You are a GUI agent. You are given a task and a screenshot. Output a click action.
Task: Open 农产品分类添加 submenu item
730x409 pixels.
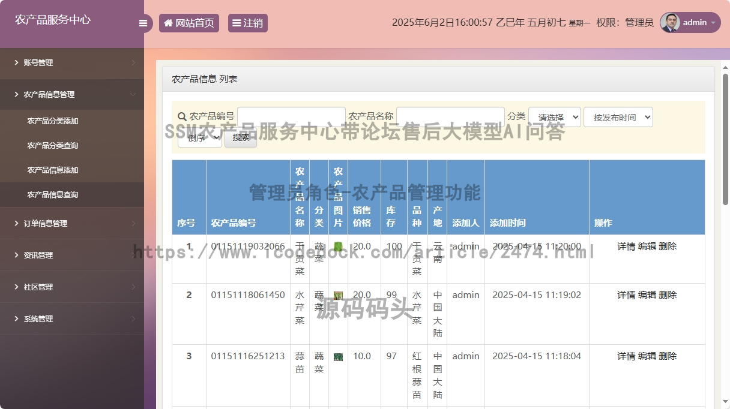[72, 121]
